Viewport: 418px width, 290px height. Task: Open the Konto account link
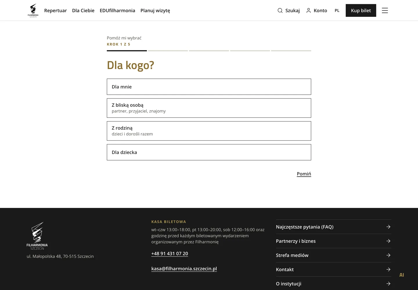[x=320, y=10]
